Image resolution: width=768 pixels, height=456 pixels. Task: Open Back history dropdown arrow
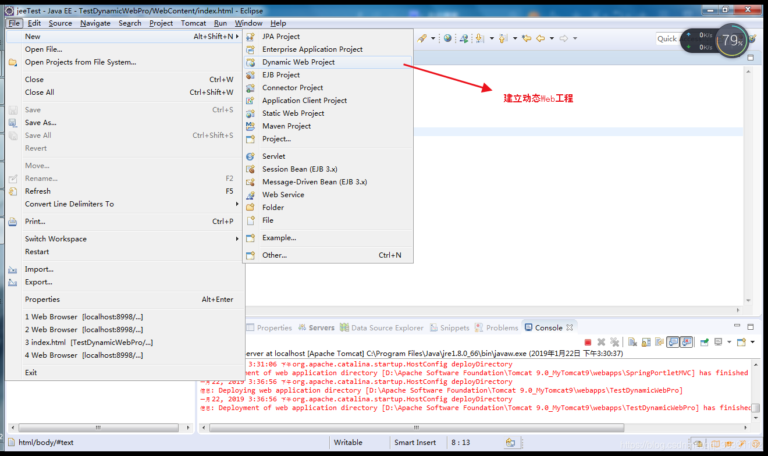[552, 38]
